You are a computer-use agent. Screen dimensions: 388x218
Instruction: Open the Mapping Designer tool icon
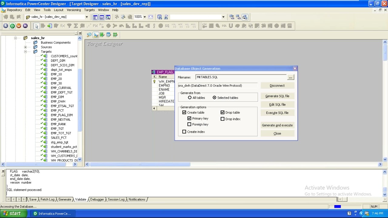pyautogui.click(x=115, y=35)
